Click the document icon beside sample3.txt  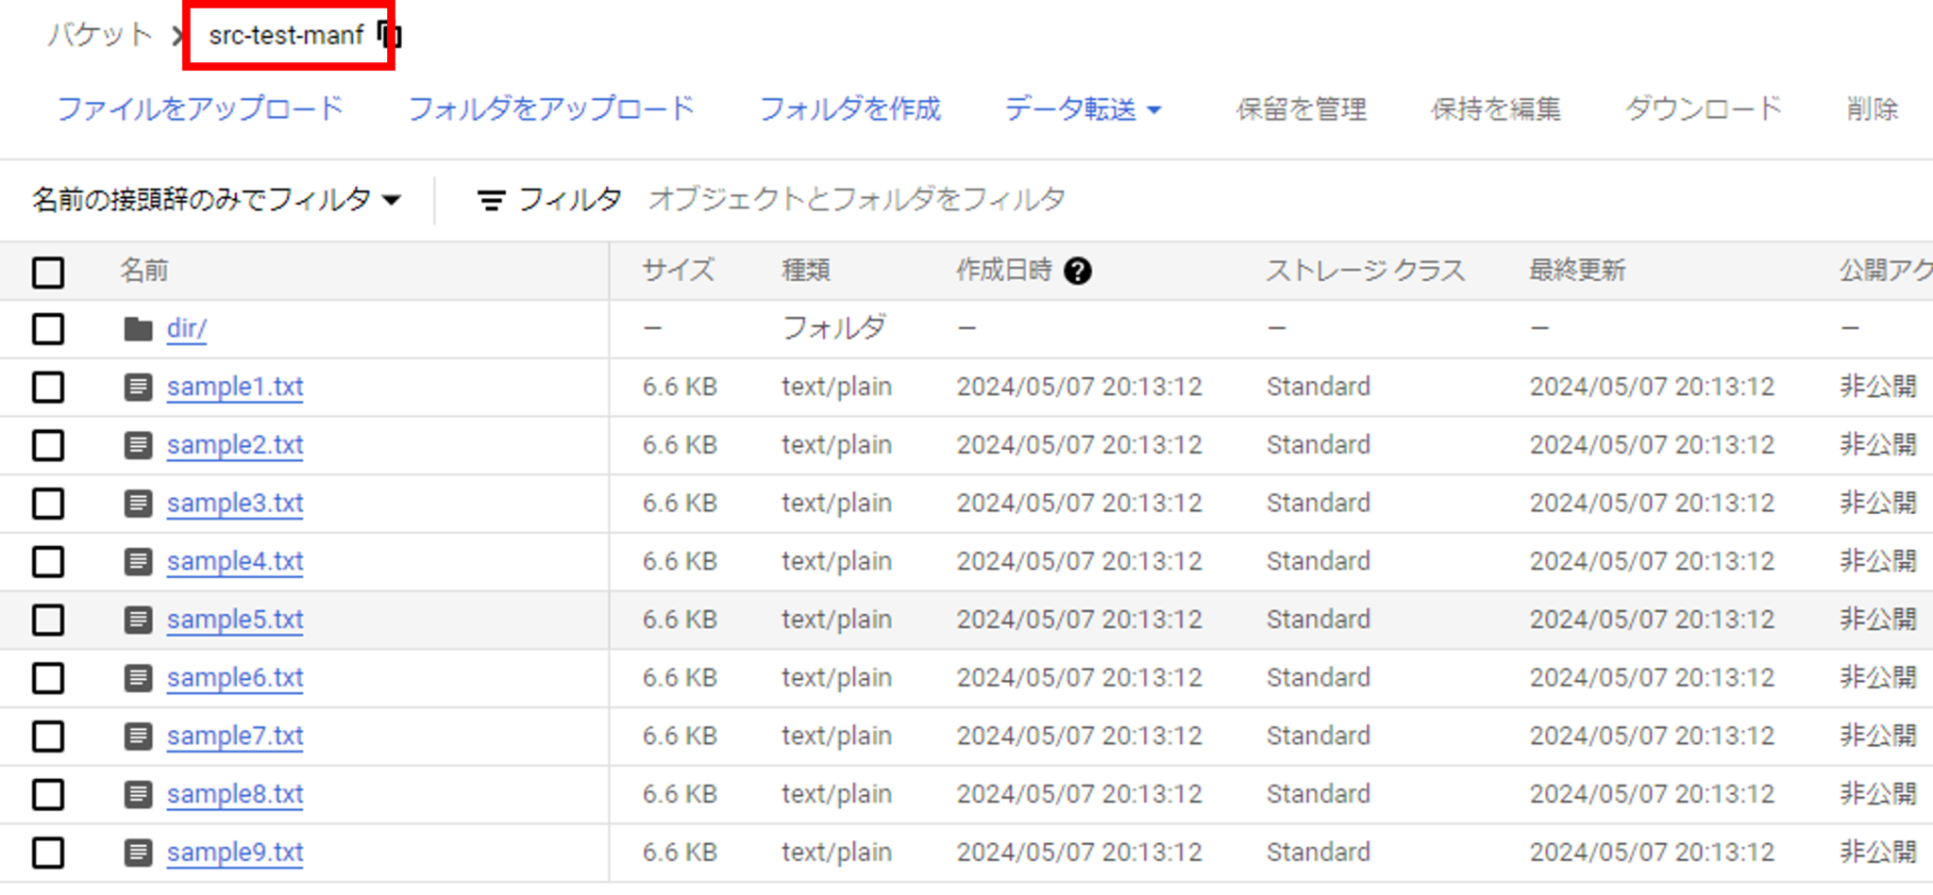point(138,503)
